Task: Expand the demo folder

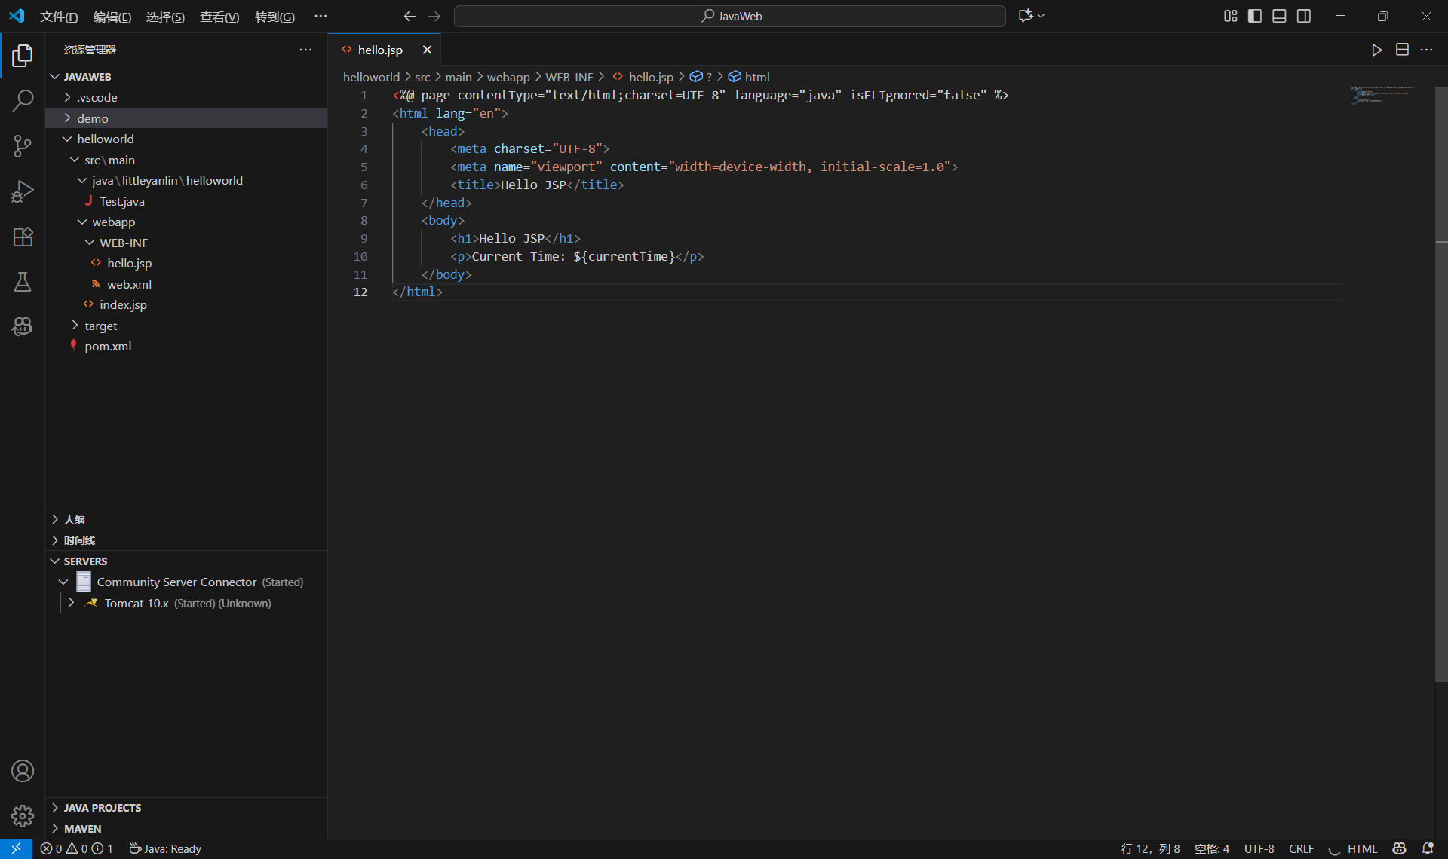Action: click(x=93, y=118)
